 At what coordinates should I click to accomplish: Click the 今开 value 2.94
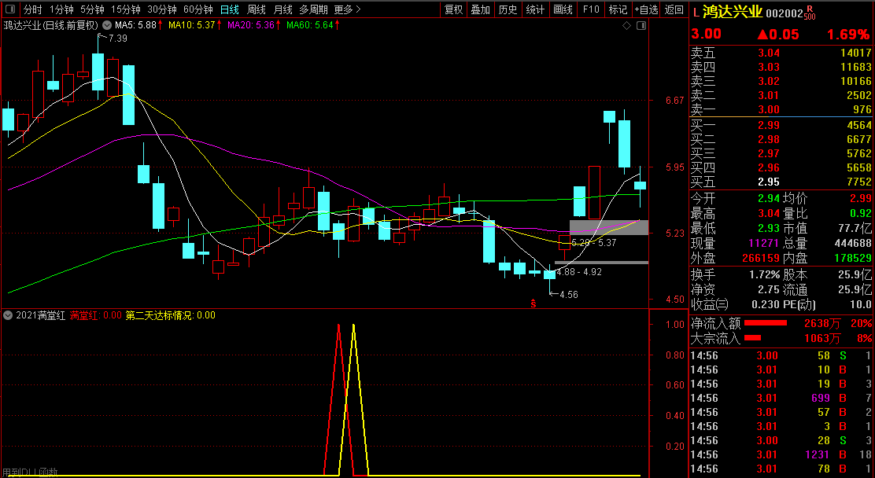[x=769, y=198]
